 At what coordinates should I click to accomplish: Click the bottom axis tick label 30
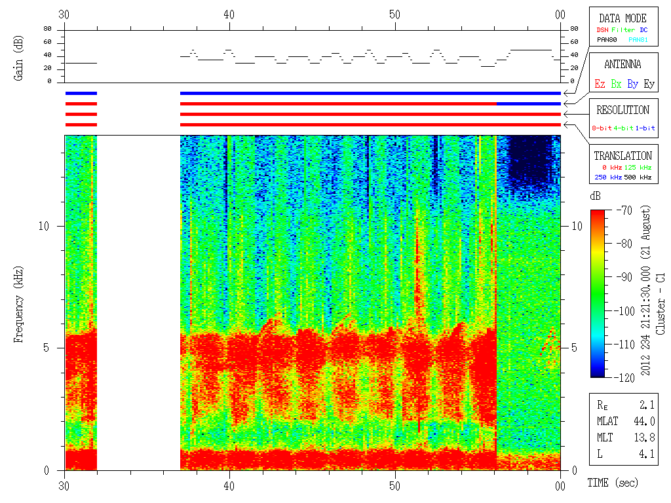coord(64,486)
